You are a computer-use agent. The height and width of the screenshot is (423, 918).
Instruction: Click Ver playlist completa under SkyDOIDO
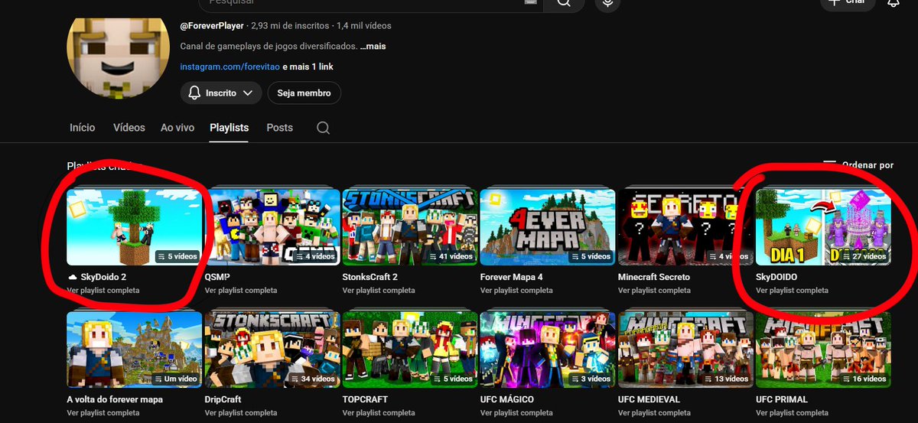click(x=792, y=291)
